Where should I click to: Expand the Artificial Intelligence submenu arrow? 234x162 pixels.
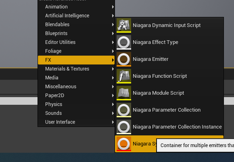113,16
